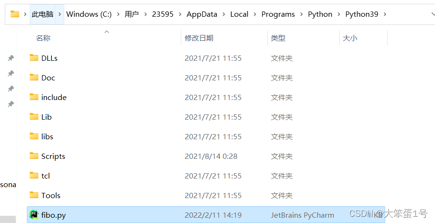Image resolution: width=435 pixels, height=223 pixels.
Task: Click the PyCharm icon of fibo.py
Action: [x=34, y=214]
